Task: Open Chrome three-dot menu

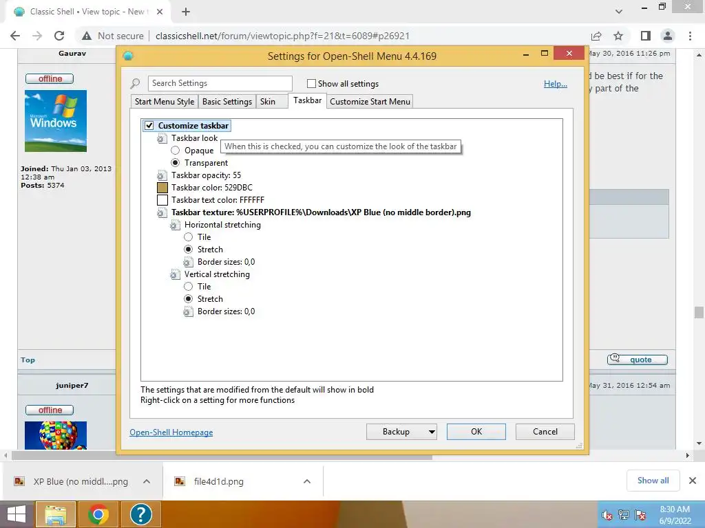Action: click(690, 36)
